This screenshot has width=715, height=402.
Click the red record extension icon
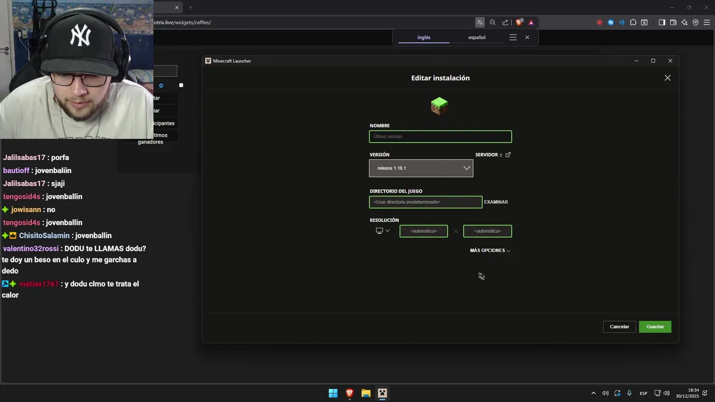click(x=599, y=22)
